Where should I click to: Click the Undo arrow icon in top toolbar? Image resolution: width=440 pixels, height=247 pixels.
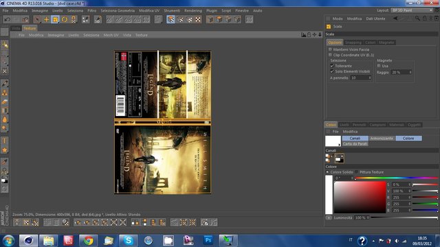[x=7, y=19]
